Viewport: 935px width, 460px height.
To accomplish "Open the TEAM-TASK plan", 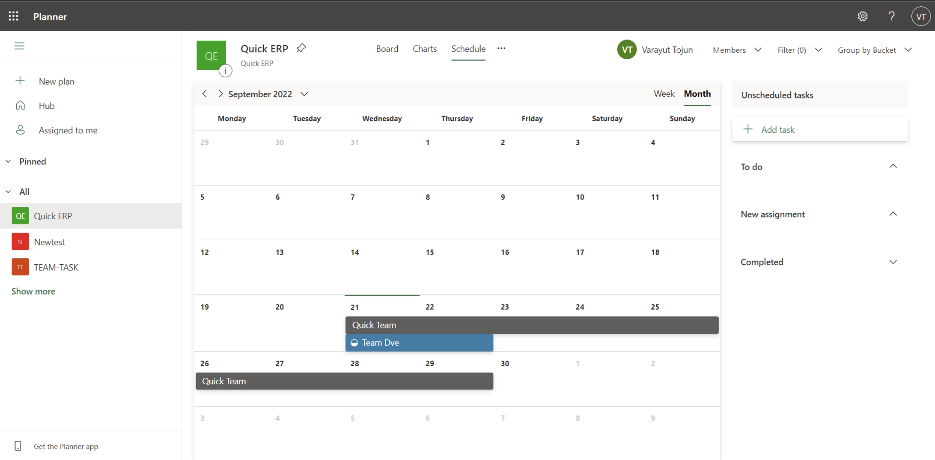I will [91, 267].
